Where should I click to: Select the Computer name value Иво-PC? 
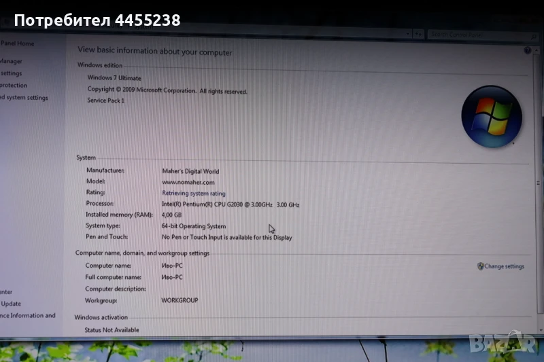[x=172, y=266]
